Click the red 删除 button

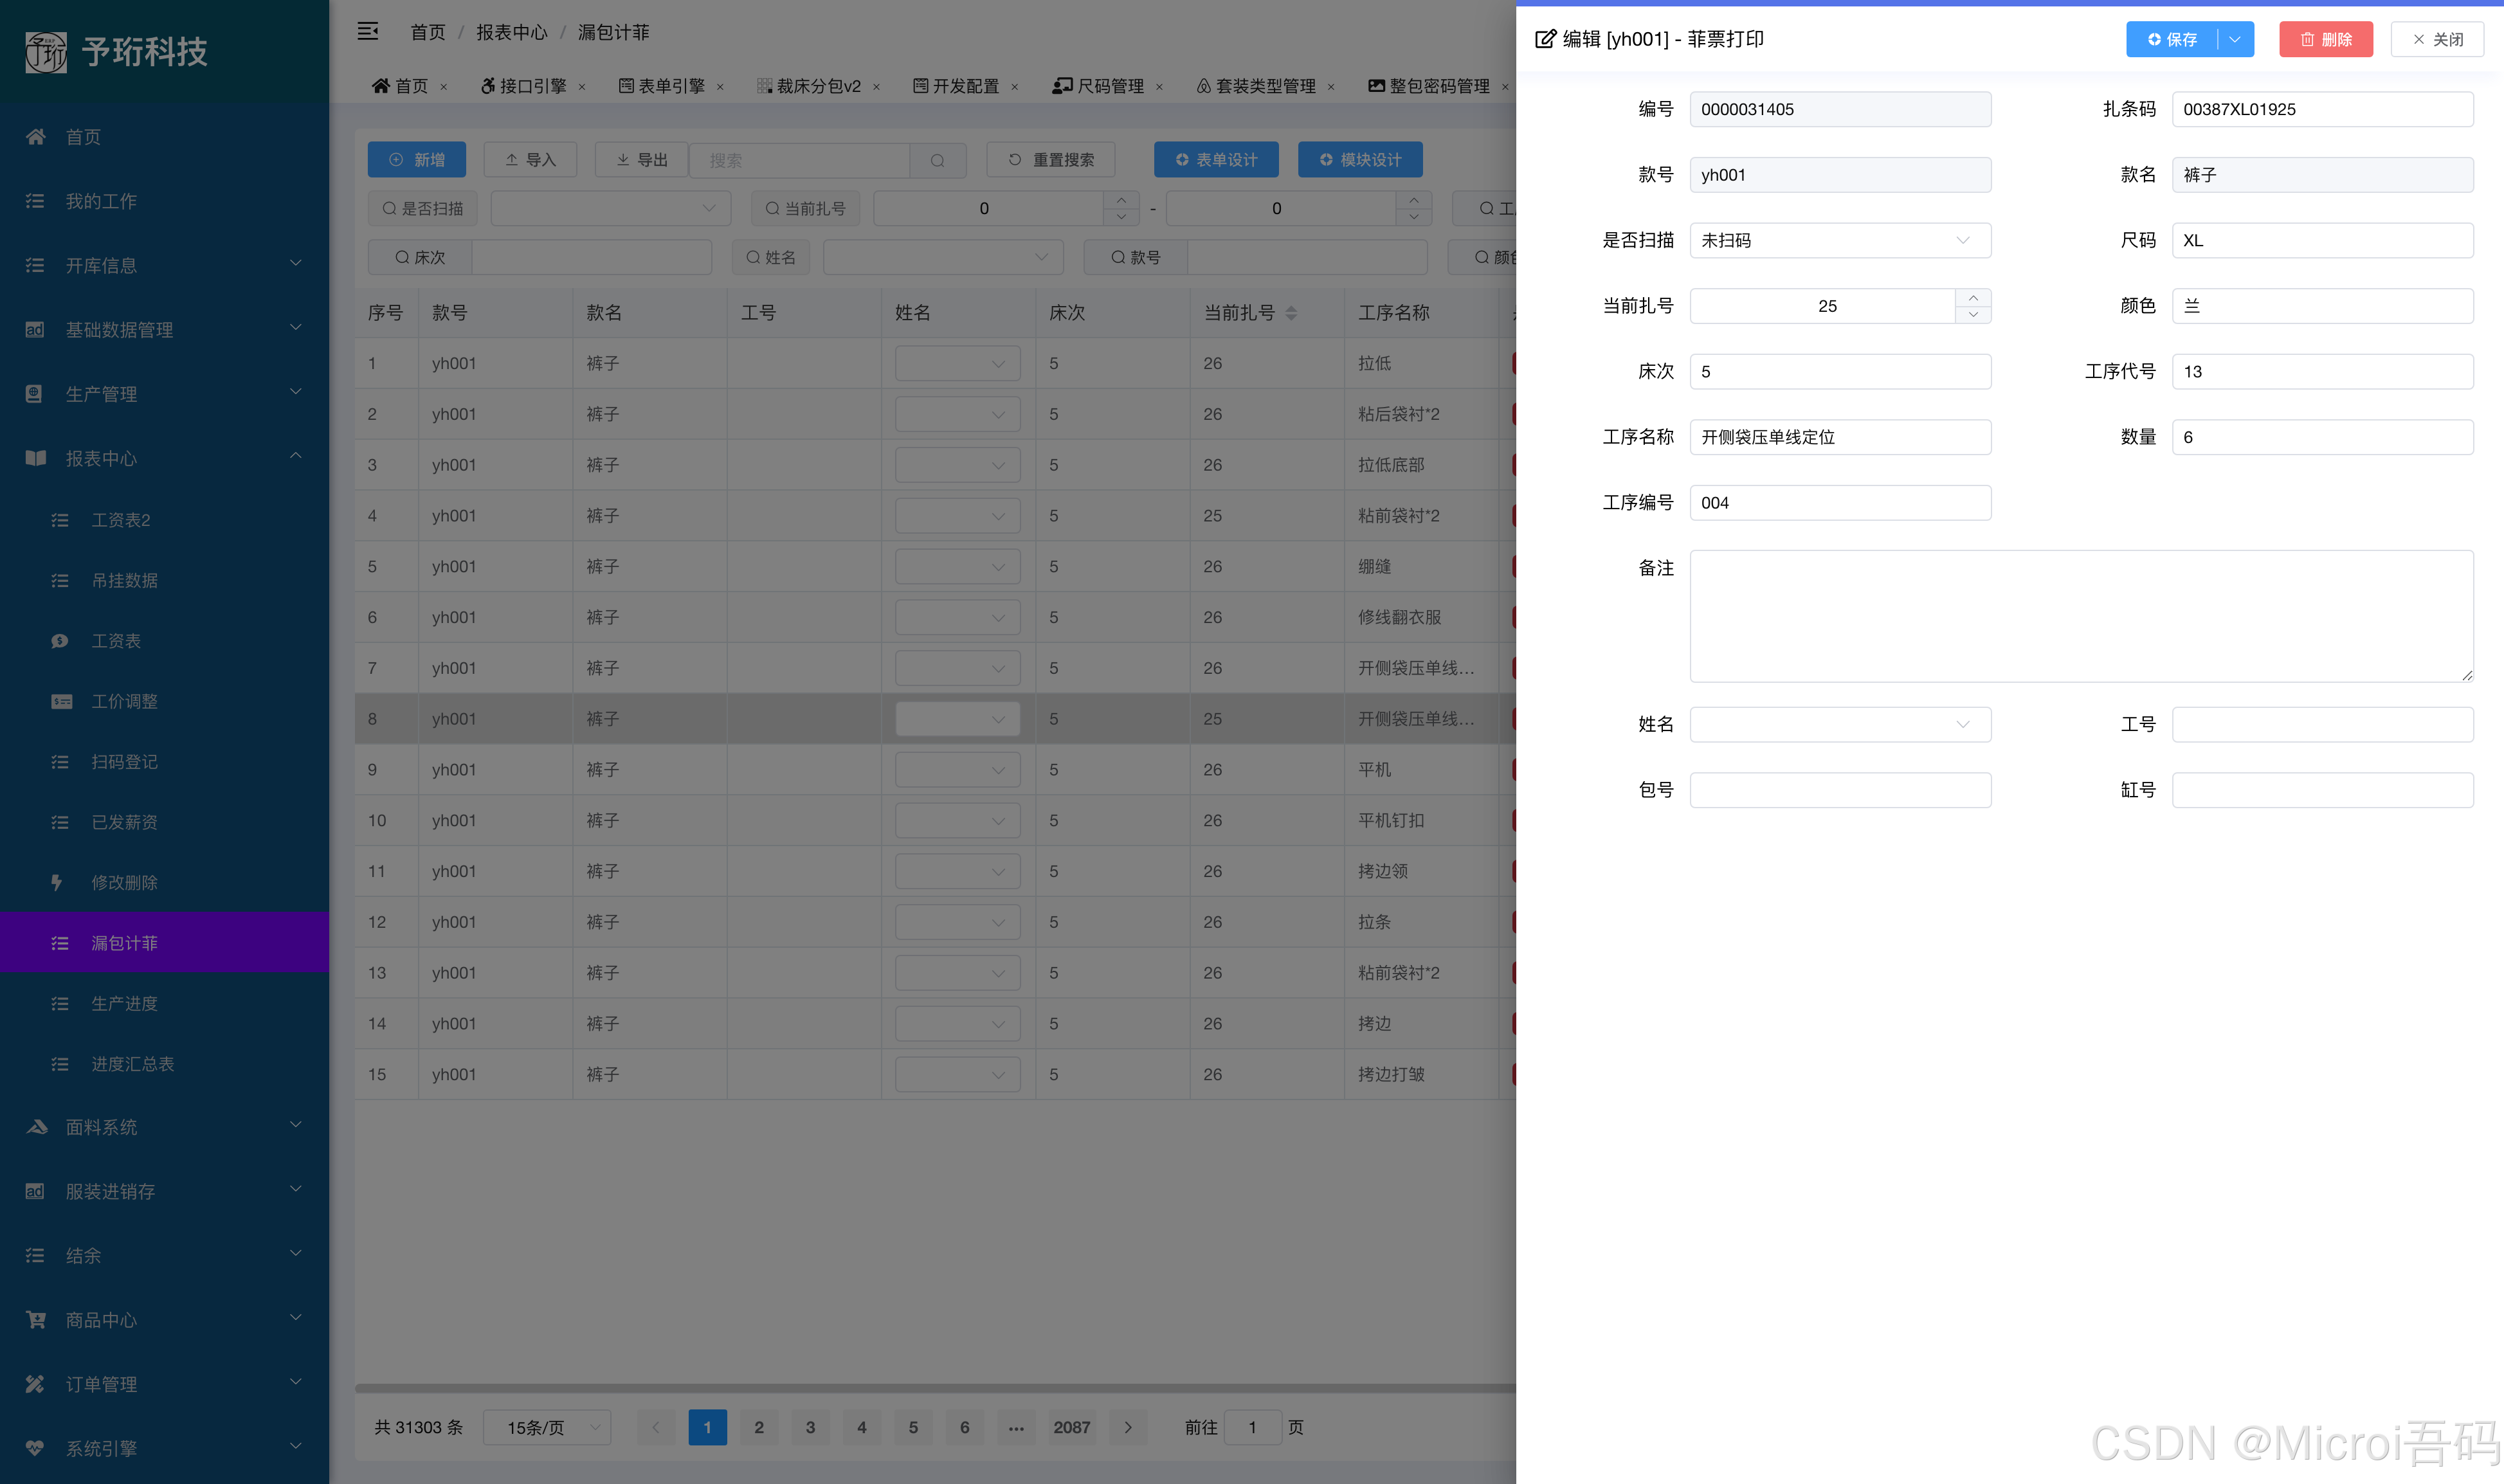2326,39
